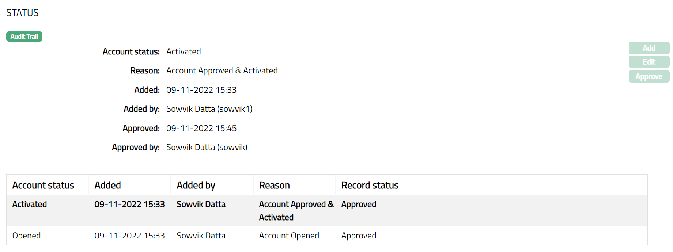673x252 pixels.
Task: Click Sowvik Datta in the Opened row
Action: pos(201,236)
